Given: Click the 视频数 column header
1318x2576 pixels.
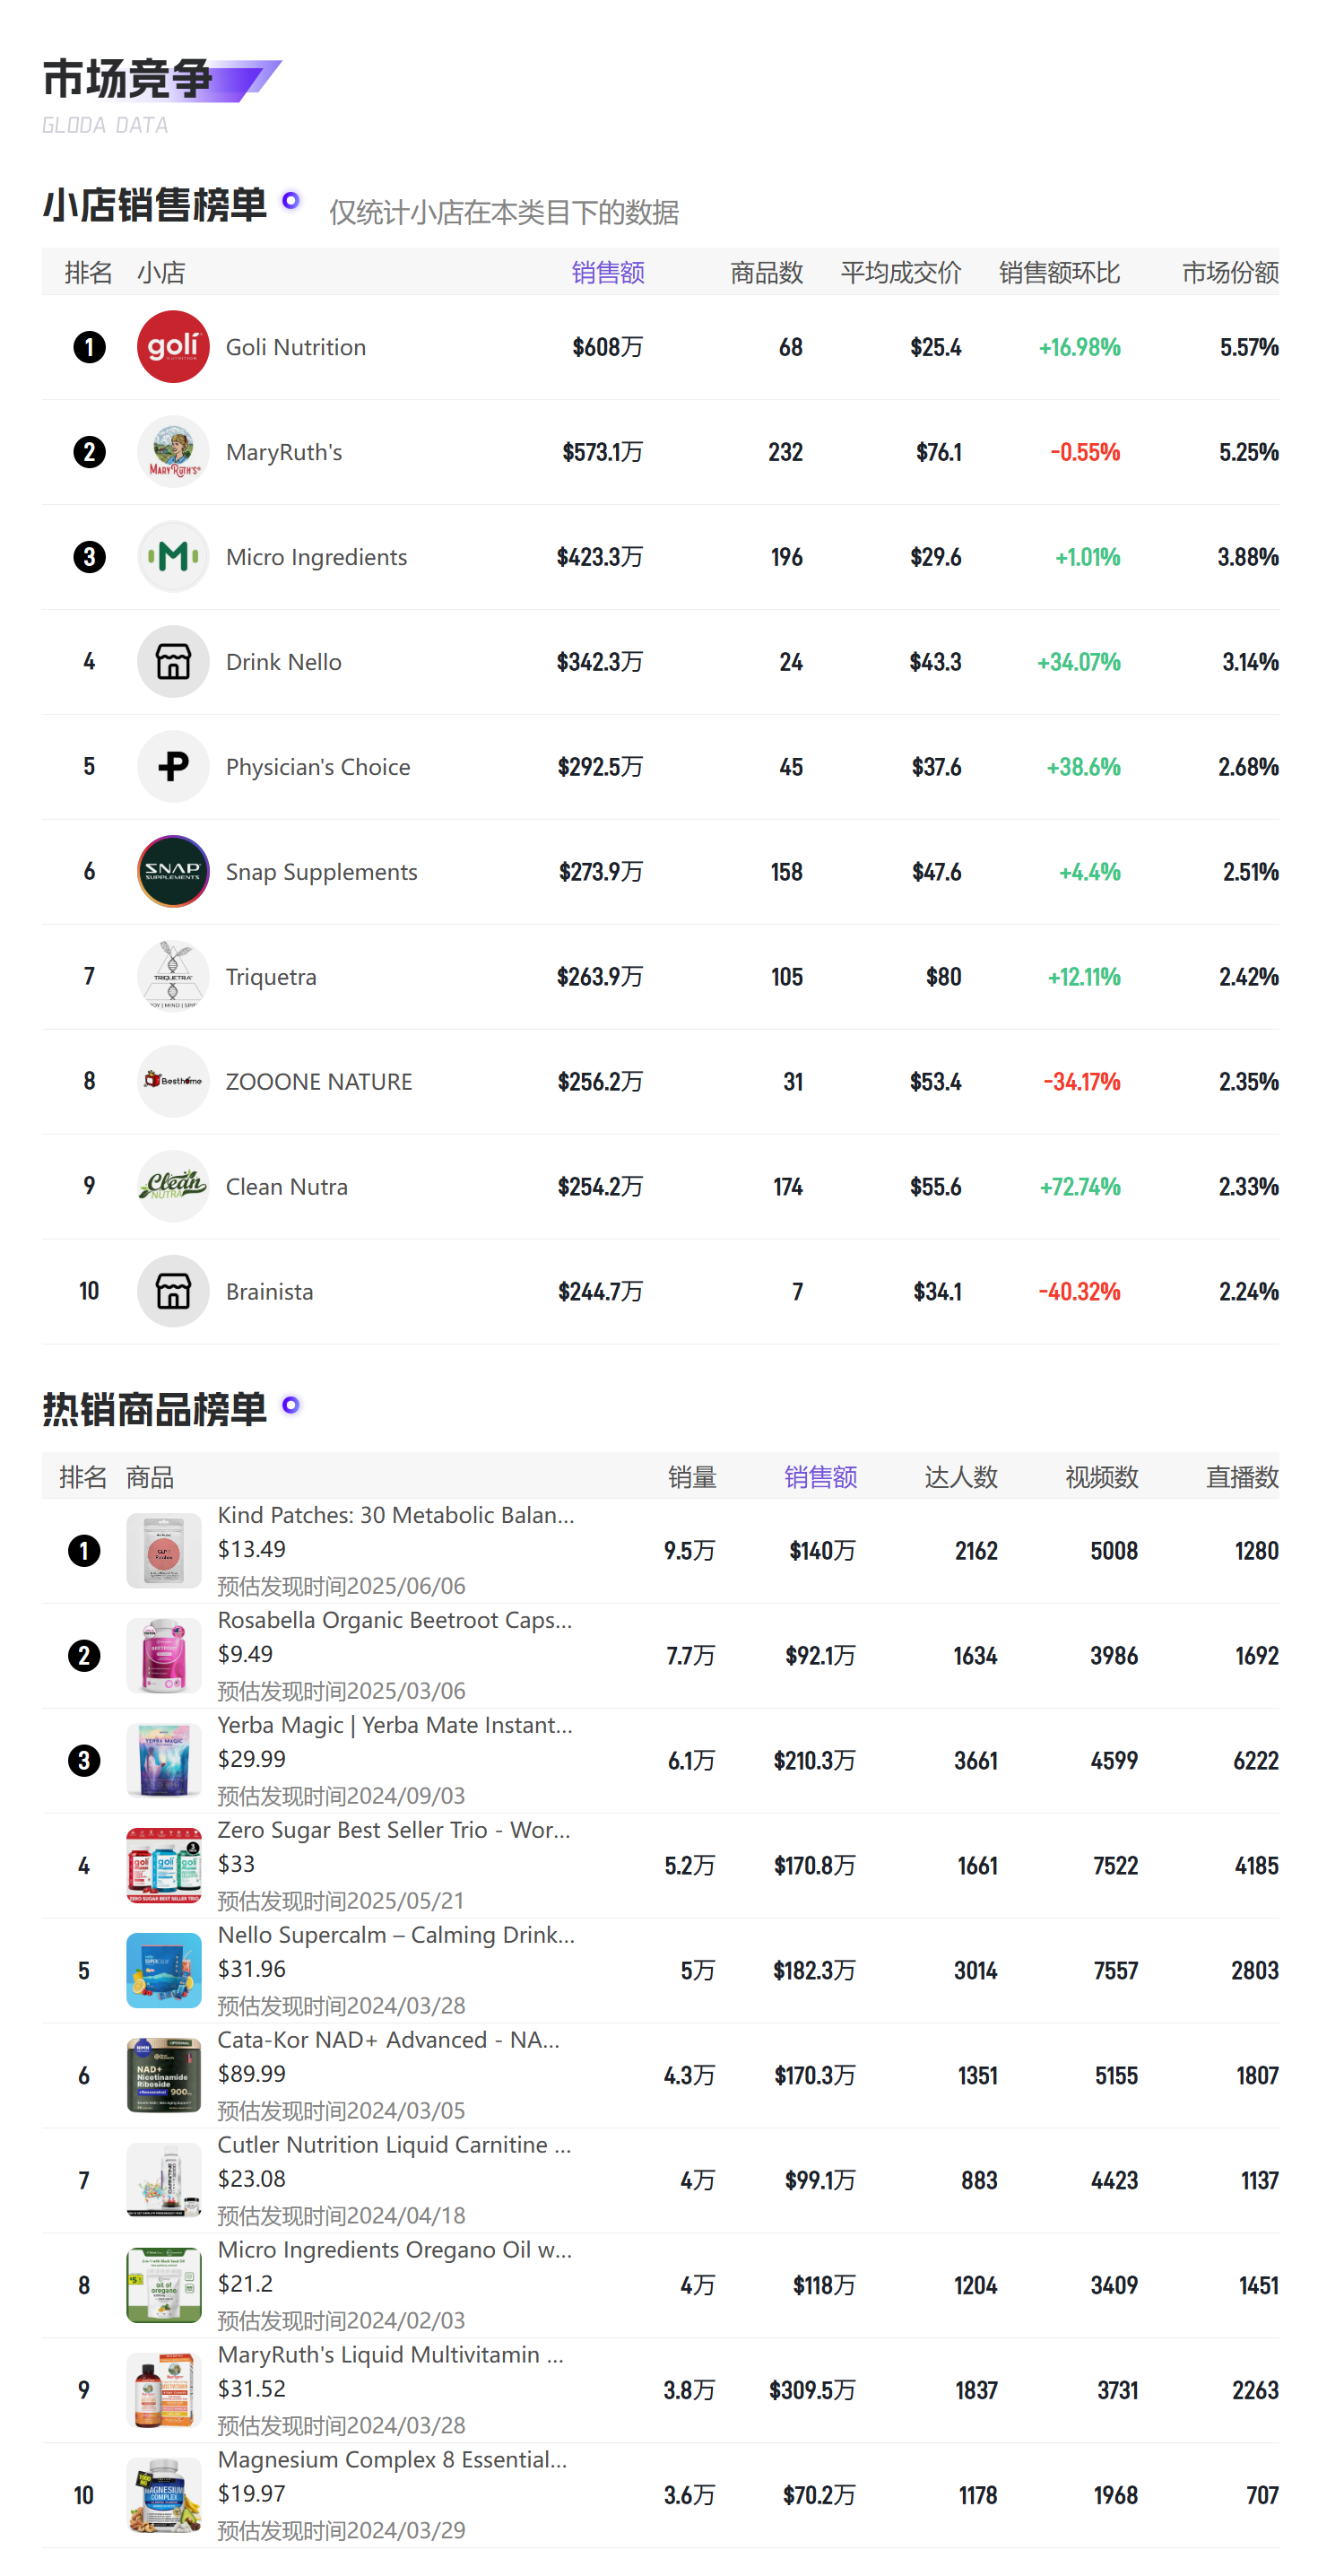Looking at the screenshot, I should pyautogui.click(x=1101, y=1477).
